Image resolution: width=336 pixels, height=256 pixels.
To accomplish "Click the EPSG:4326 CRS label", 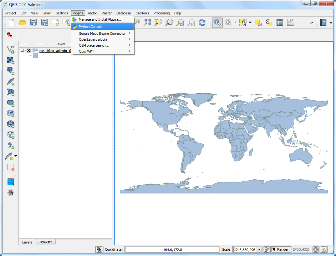I will [301, 249].
